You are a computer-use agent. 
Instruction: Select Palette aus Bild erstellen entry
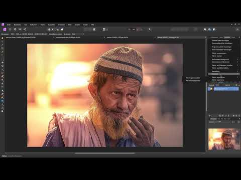220,68
